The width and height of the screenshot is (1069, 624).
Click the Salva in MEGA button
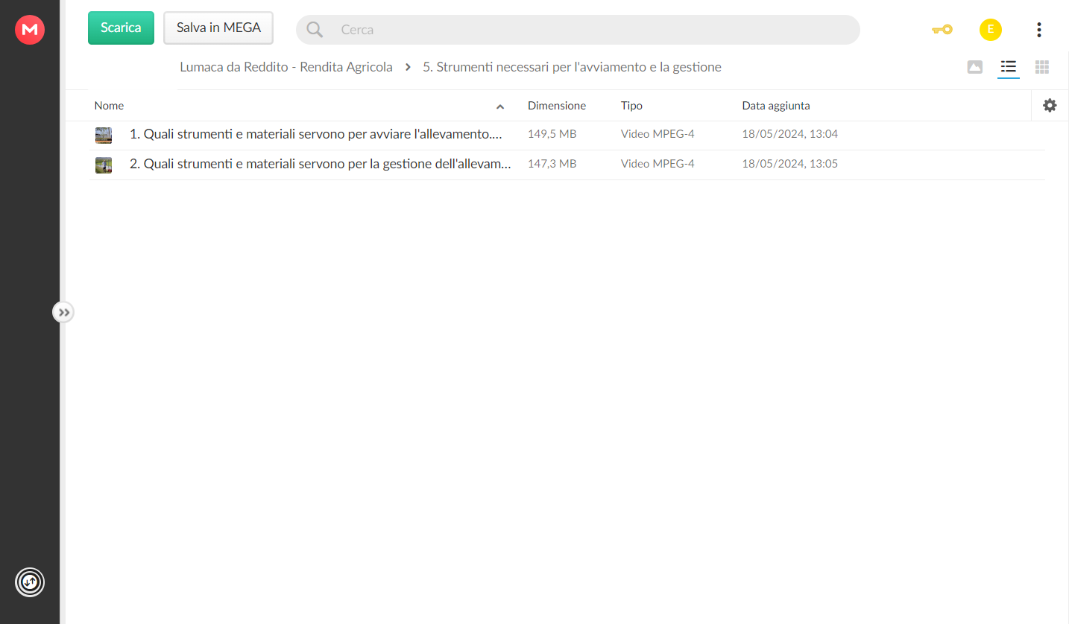pyautogui.click(x=218, y=28)
